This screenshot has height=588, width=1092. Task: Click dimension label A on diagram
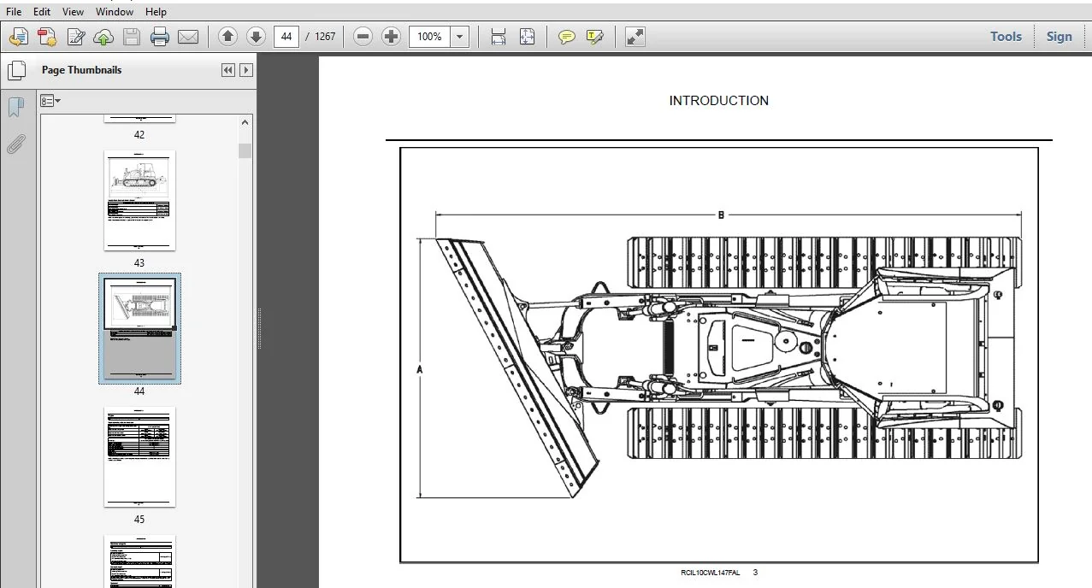pos(419,370)
